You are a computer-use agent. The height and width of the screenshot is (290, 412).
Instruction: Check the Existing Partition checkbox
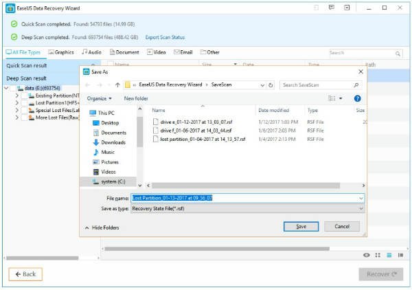pyautogui.click(x=24, y=96)
